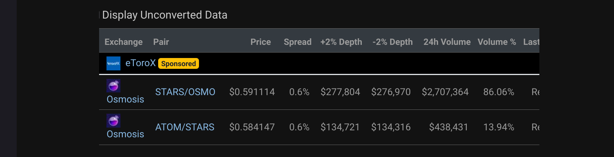Sort by Spread column header

tap(297, 42)
